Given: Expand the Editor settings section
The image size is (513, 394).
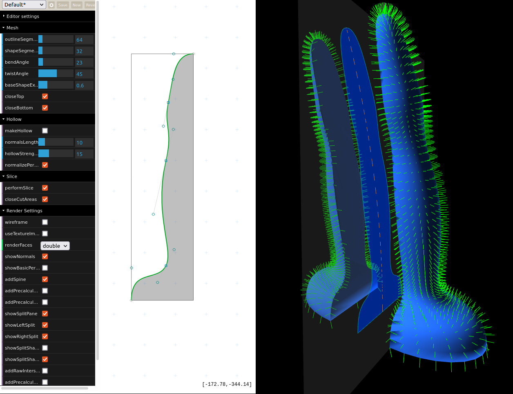Looking at the screenshot, I should 4,16.
